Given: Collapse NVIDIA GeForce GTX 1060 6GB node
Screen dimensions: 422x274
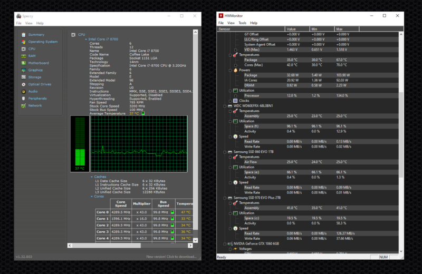Looking at the screenshot, I should [221, 244].
